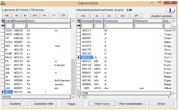This screenshot has width=179, height=111.
Task: Click the Opdater button
Action: point(15,104)
